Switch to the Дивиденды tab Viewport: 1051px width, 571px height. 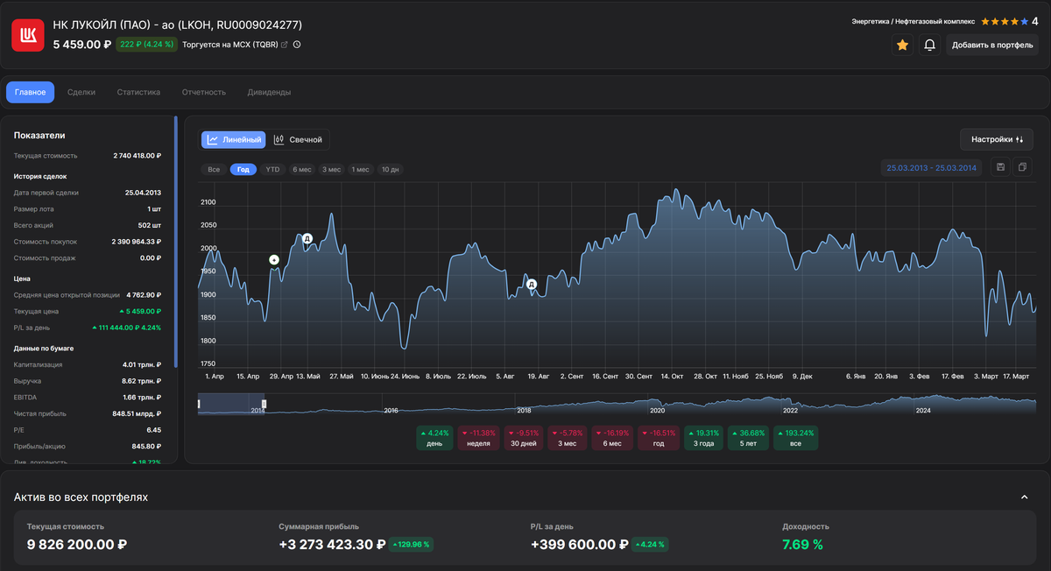269,92
